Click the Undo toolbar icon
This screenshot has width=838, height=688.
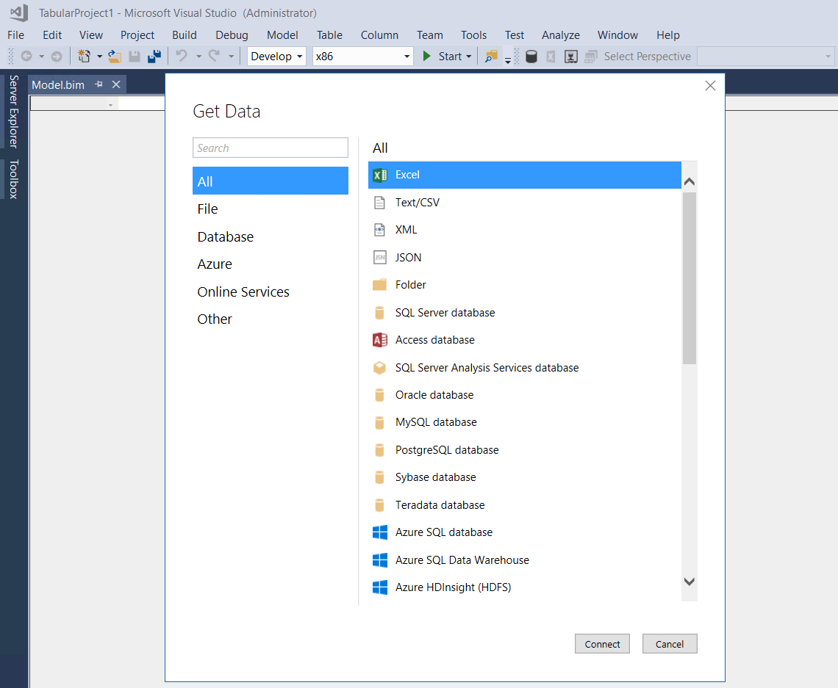pos(182,56)
